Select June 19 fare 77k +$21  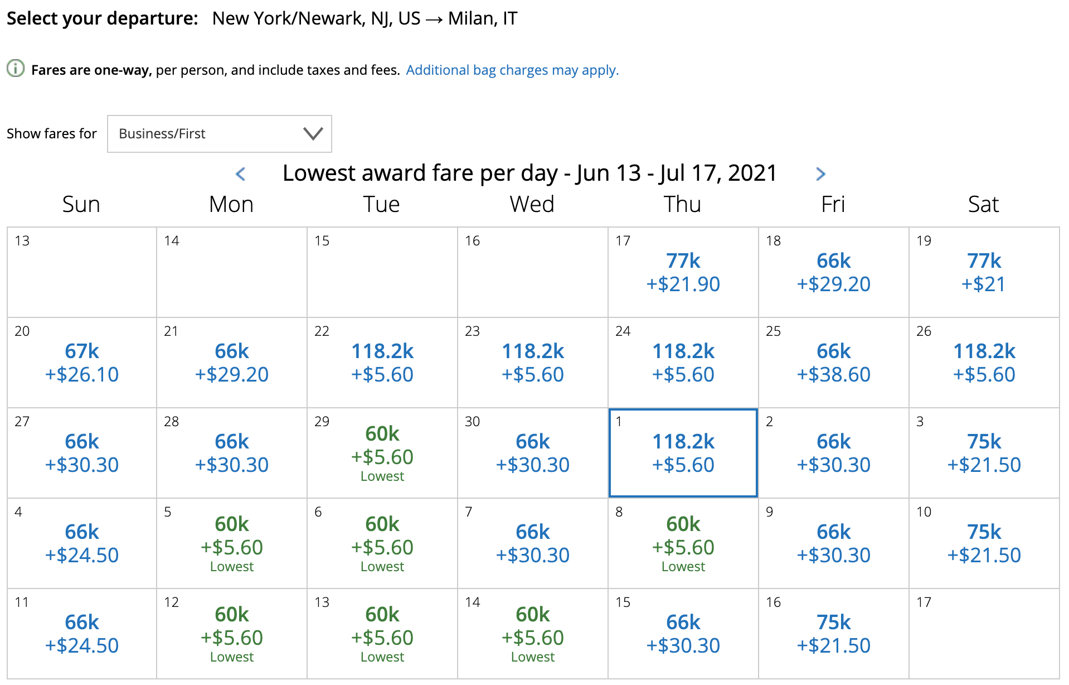tap(984, 273)
